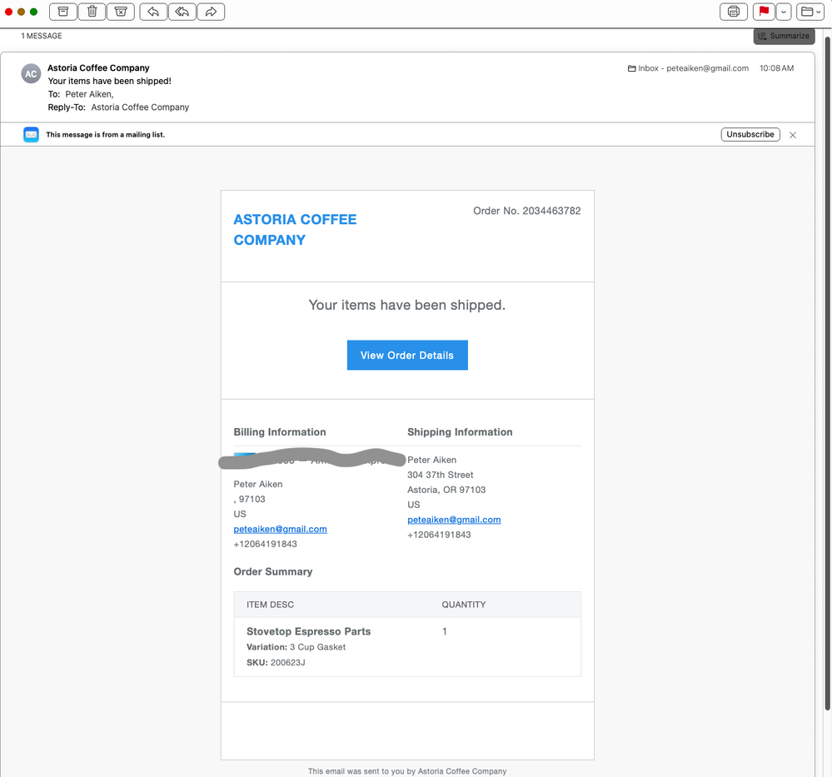This screenshot has height=777, width=832.
Task: Click the Astoria Coffee Company sender name
Action: (x=98, y=68)
